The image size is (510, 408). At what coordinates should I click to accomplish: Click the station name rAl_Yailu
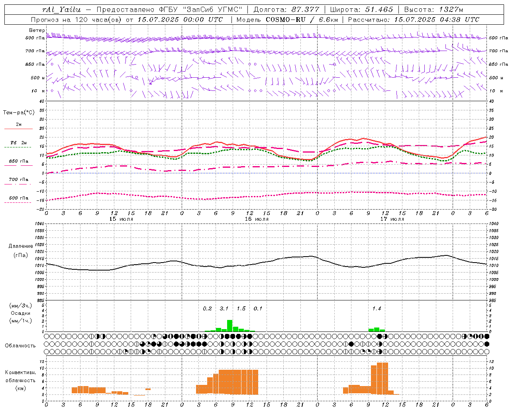coord(61,10)
